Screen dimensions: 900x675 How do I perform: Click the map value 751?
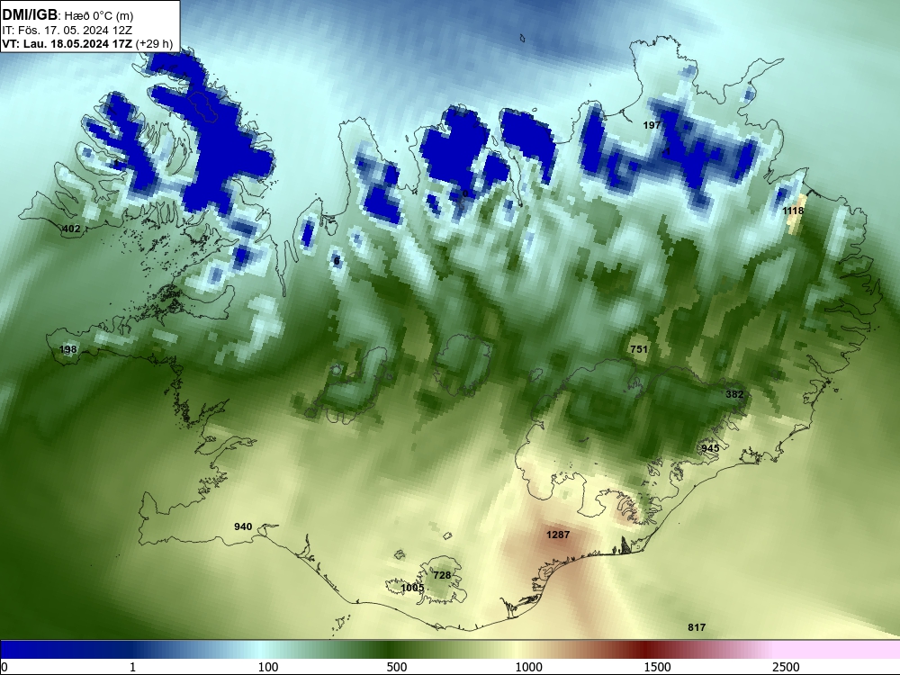pos(639,349)
